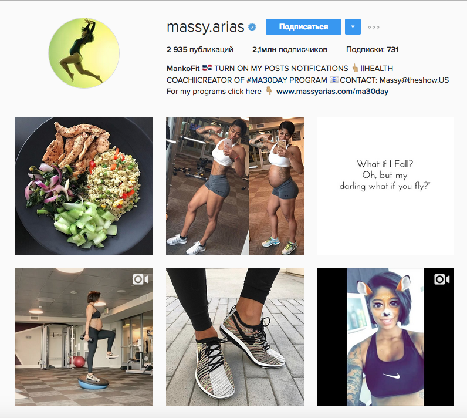Click the pointing-down hand emoji before the link

click(x=269, y=91)
